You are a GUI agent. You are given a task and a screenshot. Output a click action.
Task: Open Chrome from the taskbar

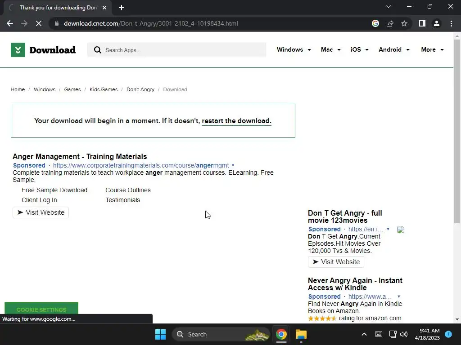click(281, 334)
